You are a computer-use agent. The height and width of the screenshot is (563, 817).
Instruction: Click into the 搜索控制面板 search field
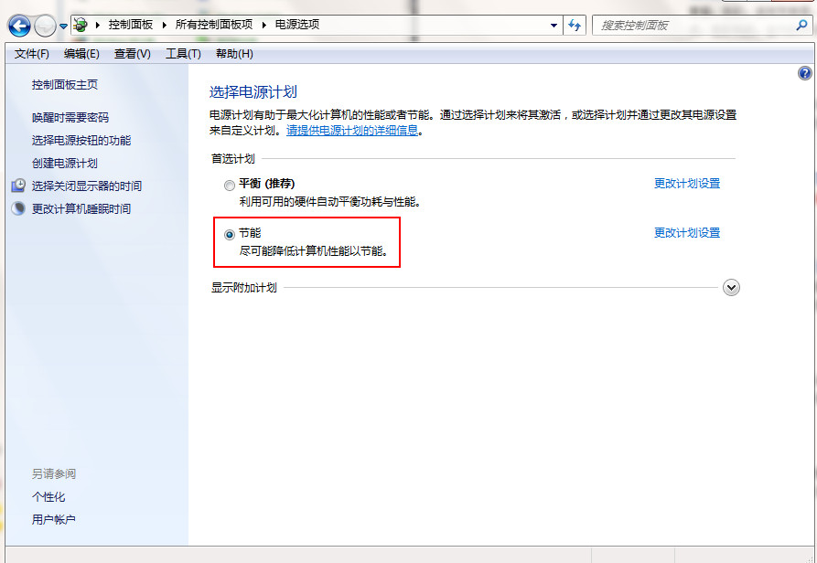pos(691,26)
